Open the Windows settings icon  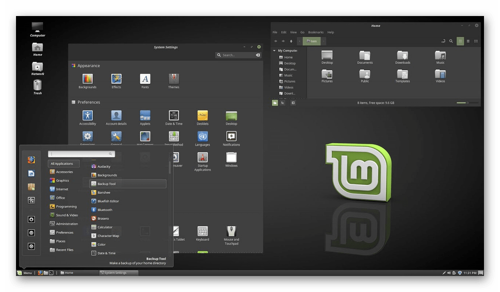coord(231,160)
